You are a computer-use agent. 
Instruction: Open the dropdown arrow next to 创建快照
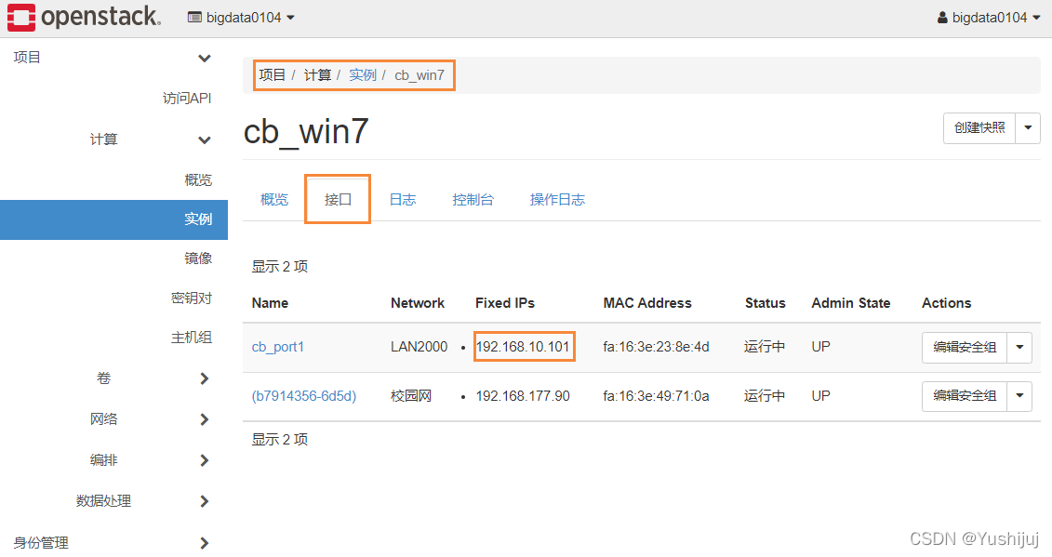click(1028, 127)
